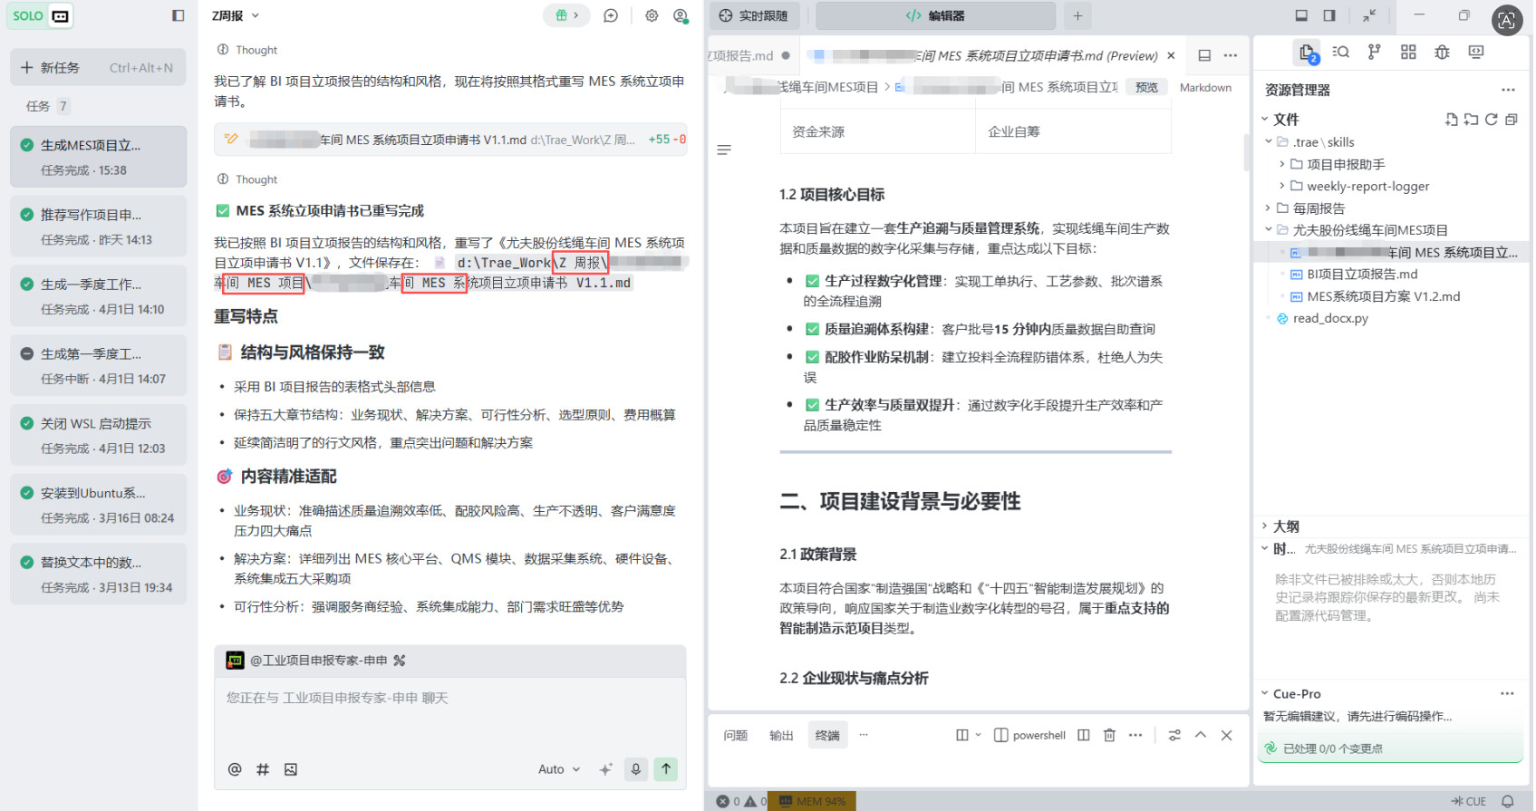Switch to the 编辑器 tab
The height and width of the screenshot is (811, 1536).
click(x=935, y=15)
